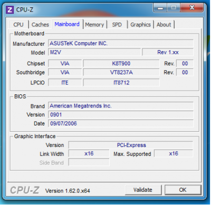The image size is (211, 205).
Task: Click BIOS brand American Megatrends Inc.
Action: click(121, 106)
